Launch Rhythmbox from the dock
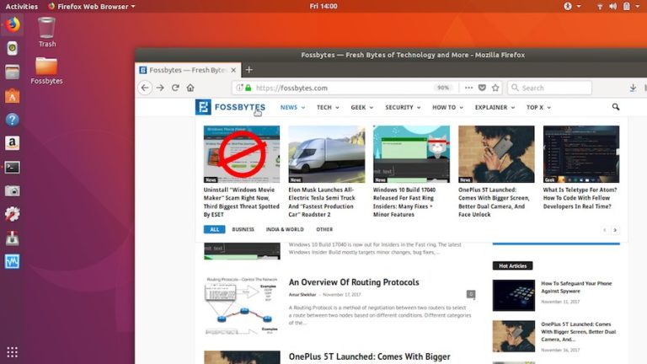 13,48
